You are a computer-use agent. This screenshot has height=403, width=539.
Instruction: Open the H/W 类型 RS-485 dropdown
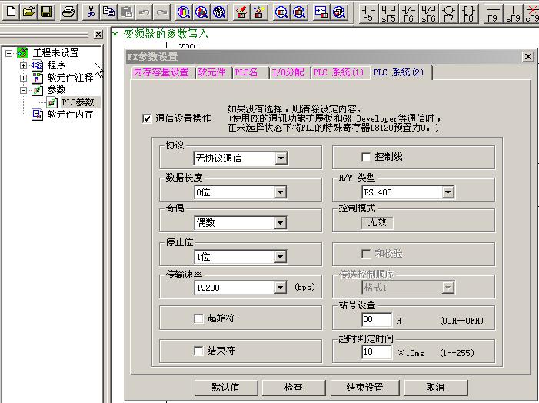click(x=448, y=192)
